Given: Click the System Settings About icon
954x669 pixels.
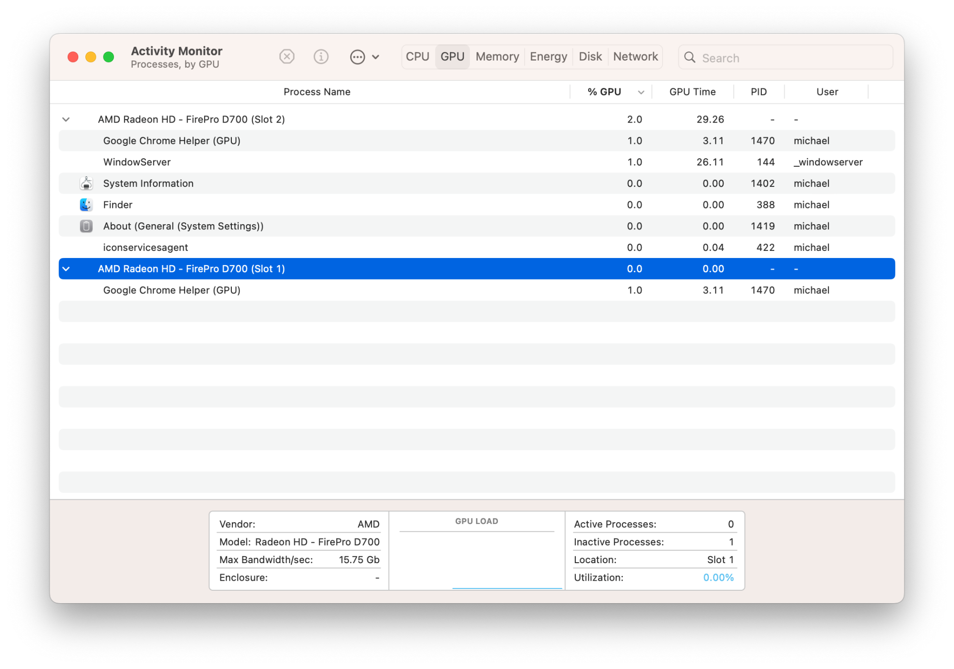Looking at the screenshot, I should [86, 226].
